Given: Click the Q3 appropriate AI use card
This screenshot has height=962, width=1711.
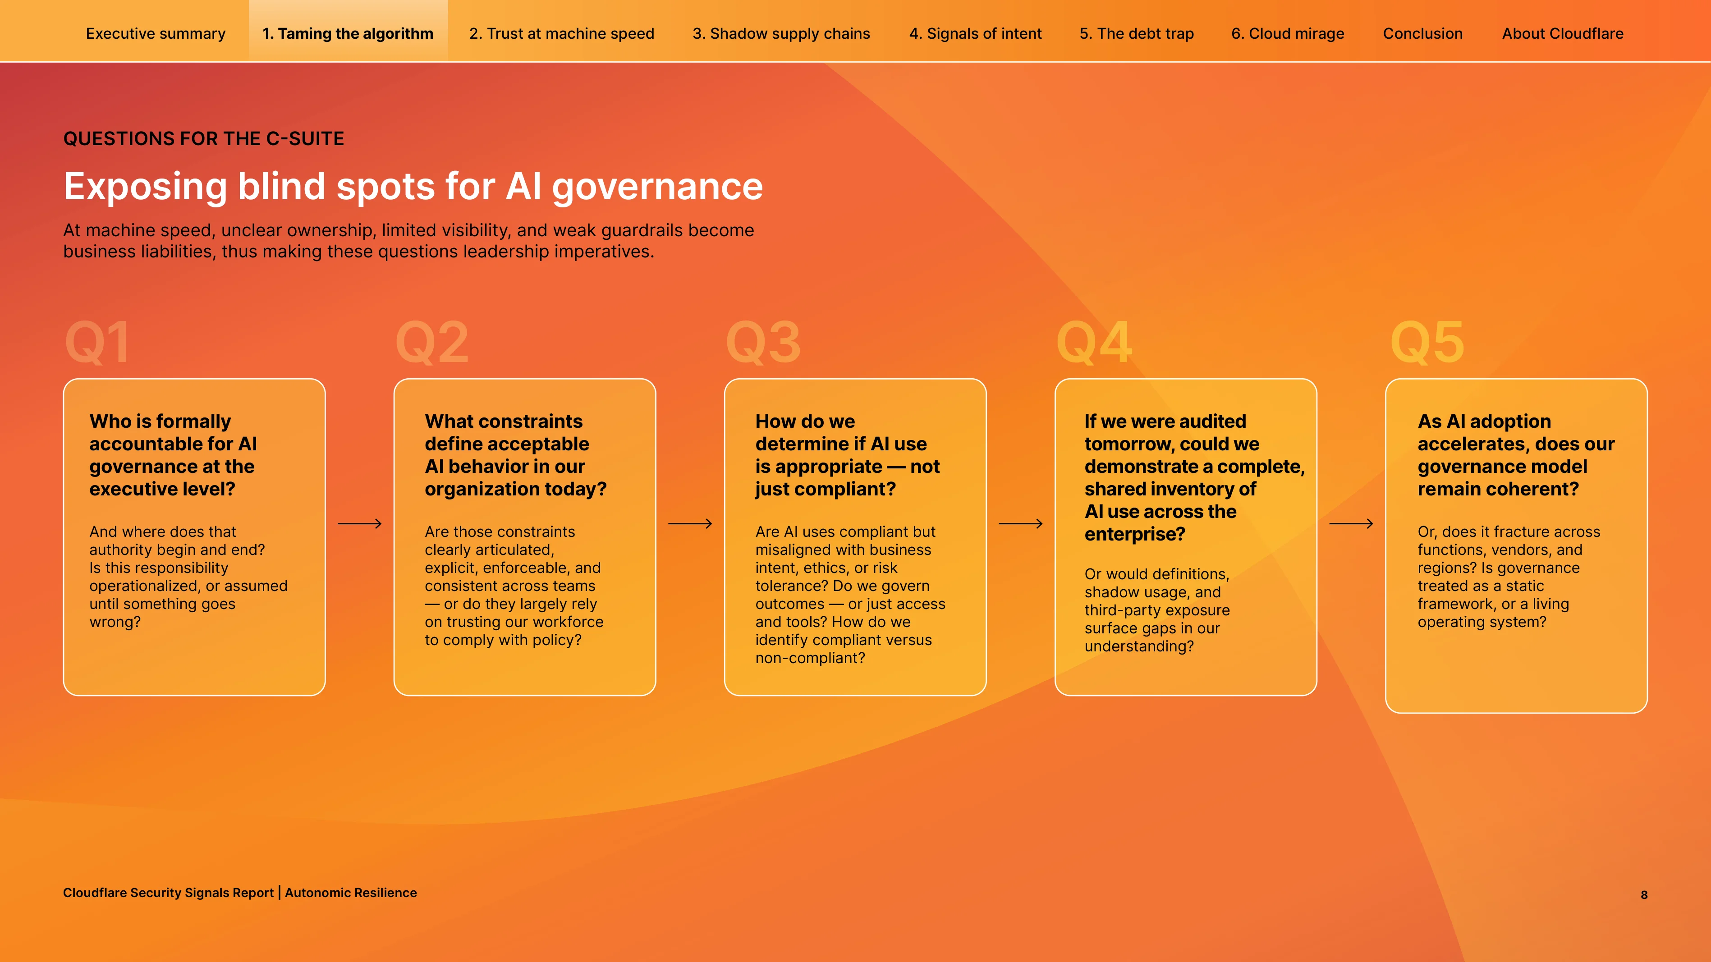Looking at the screenshot, I should tap(856, 537).
